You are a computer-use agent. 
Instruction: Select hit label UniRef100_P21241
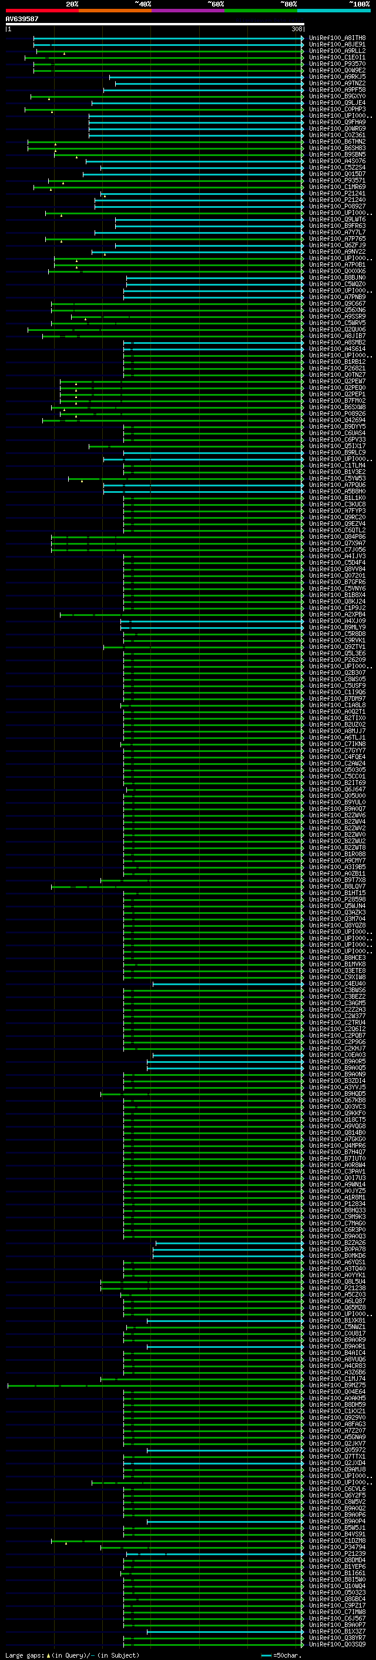click(x=337, y=193)
